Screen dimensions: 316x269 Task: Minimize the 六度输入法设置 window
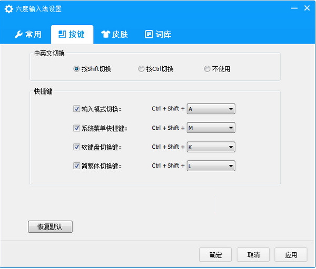click(x=293, y=8)
